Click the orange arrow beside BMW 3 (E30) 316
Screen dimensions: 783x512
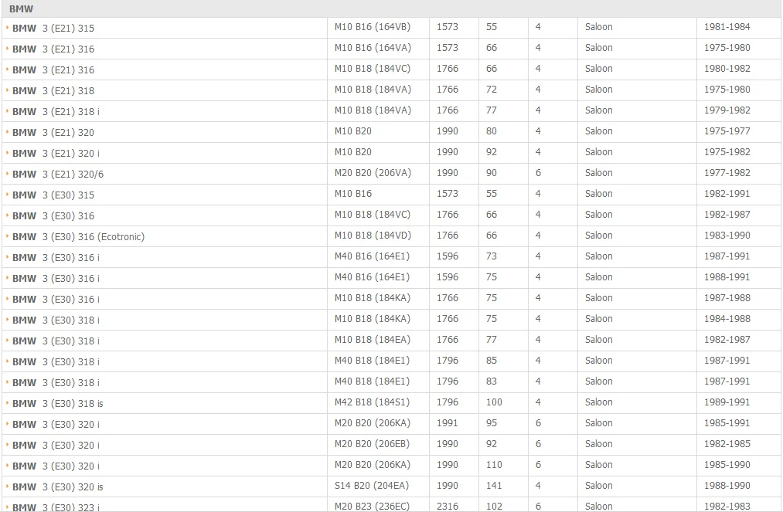pyautogui.click(x=7, y=215)
